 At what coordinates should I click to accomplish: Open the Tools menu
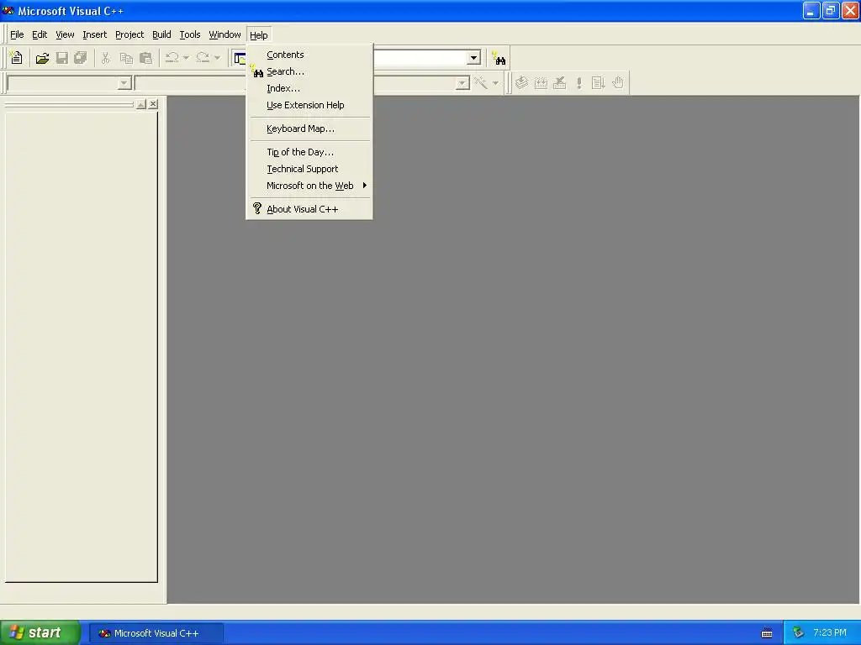pos(190,34)
